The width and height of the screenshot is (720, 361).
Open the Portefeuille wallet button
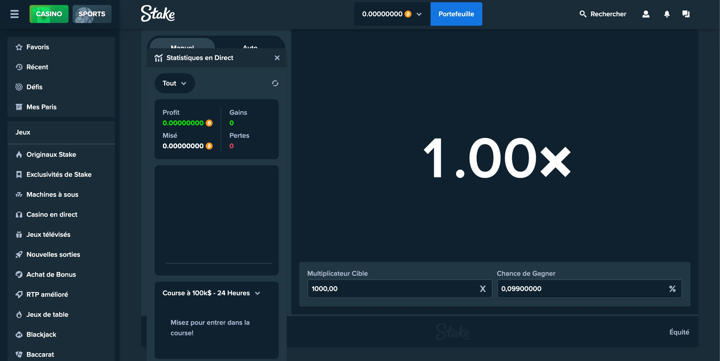click(456, 14)
